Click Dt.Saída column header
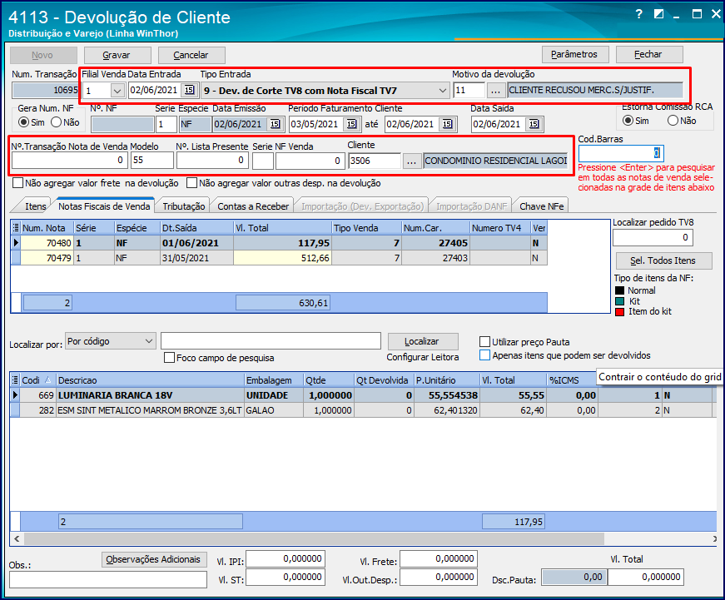725x600 pixels. (196, 228)
